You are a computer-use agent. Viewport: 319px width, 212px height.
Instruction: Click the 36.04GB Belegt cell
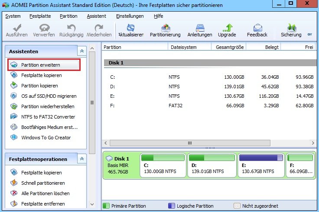pyautogui.click(x=270, y=77)
